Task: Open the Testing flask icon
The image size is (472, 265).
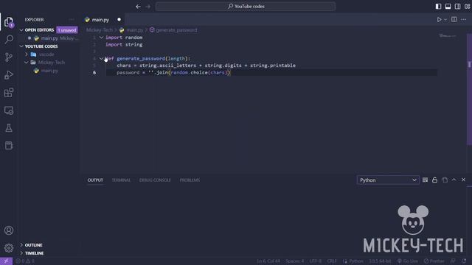Action: (x=9, y=128)
